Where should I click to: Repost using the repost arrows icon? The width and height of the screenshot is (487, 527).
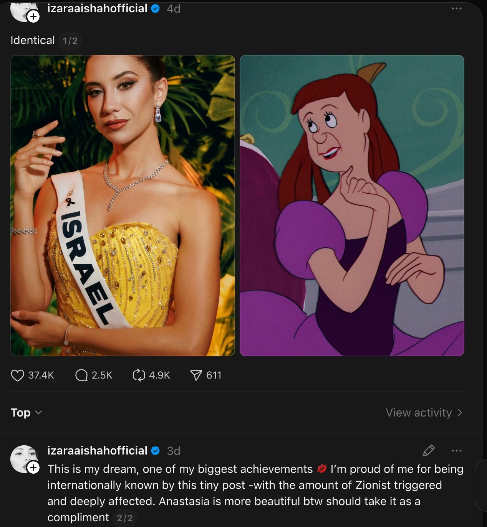click(x=139, y=375)
